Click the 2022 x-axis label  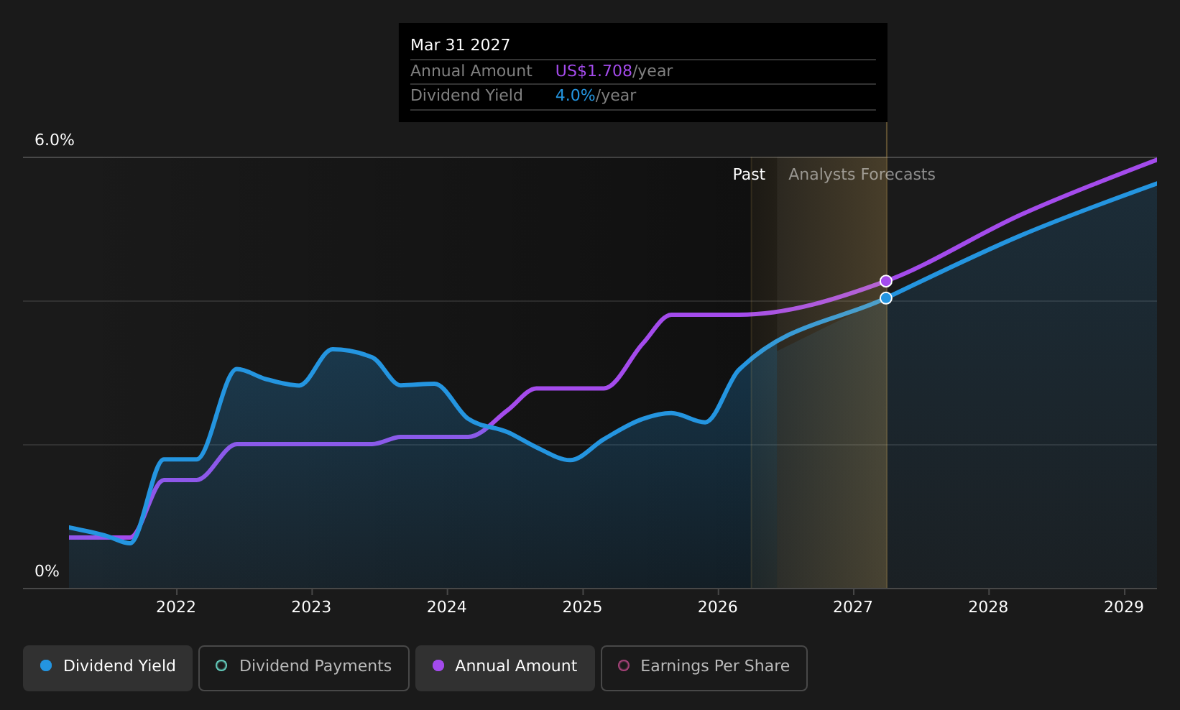[x=176, y=607]
